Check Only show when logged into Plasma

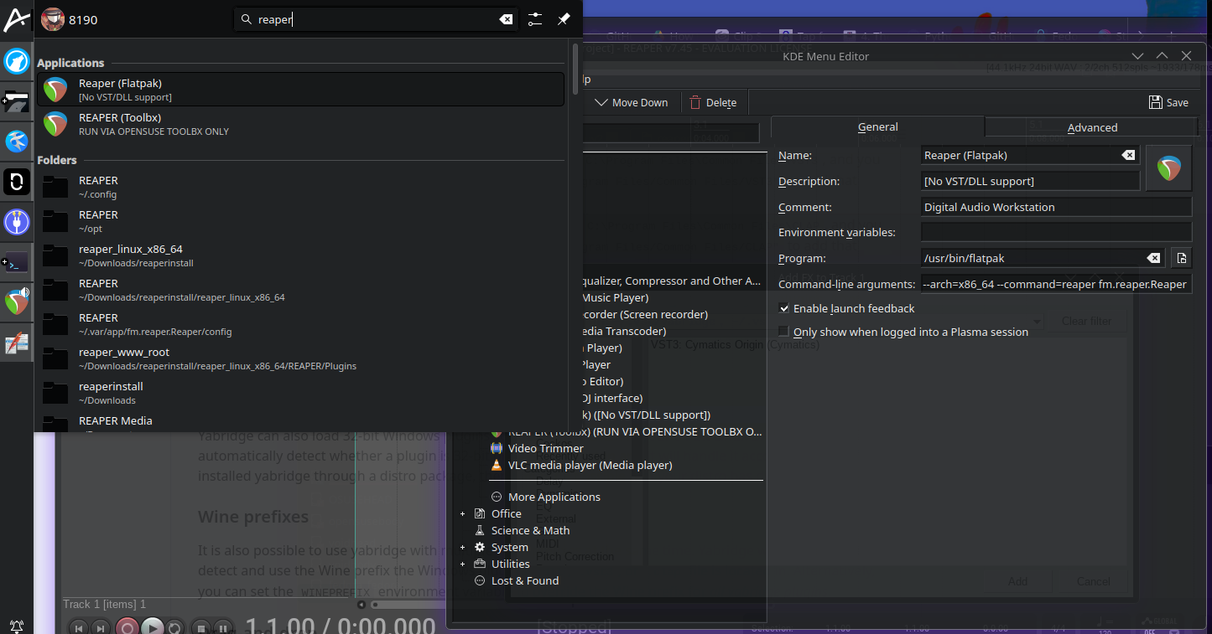[x=784, y=332]
